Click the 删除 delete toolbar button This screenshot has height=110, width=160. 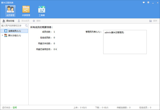click(37, 21)
